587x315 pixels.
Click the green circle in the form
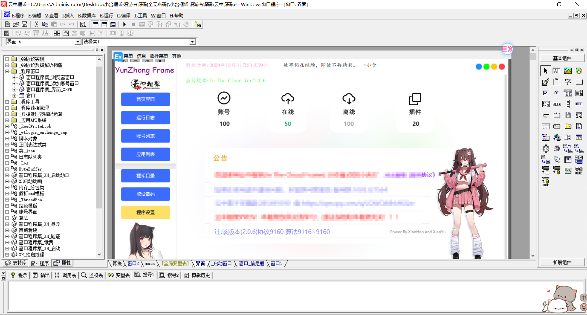click(x=486, y=67)
